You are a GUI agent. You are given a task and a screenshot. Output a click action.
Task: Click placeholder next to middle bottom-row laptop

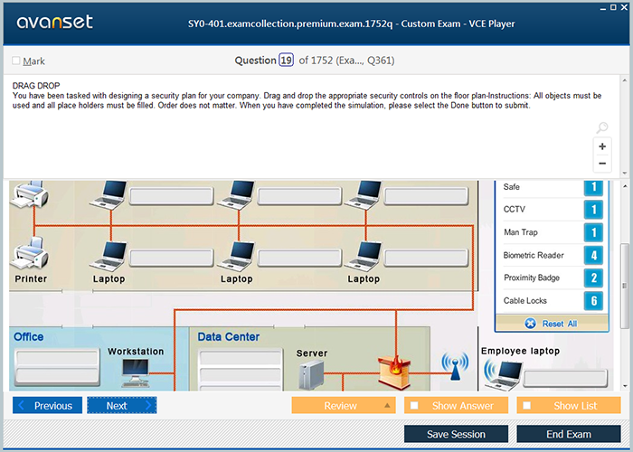299,258
